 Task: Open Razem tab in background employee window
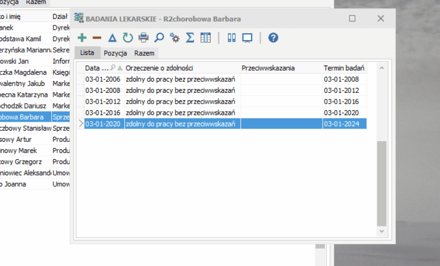tap(36, 2)
